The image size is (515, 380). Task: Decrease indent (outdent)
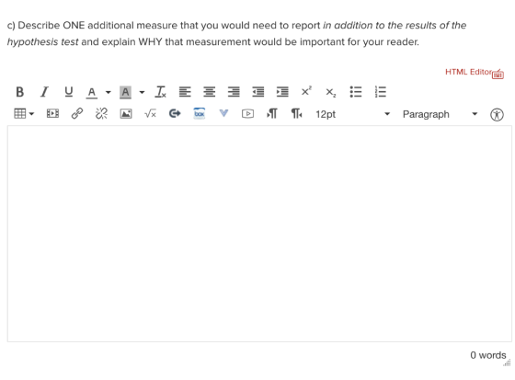(258, 92)
